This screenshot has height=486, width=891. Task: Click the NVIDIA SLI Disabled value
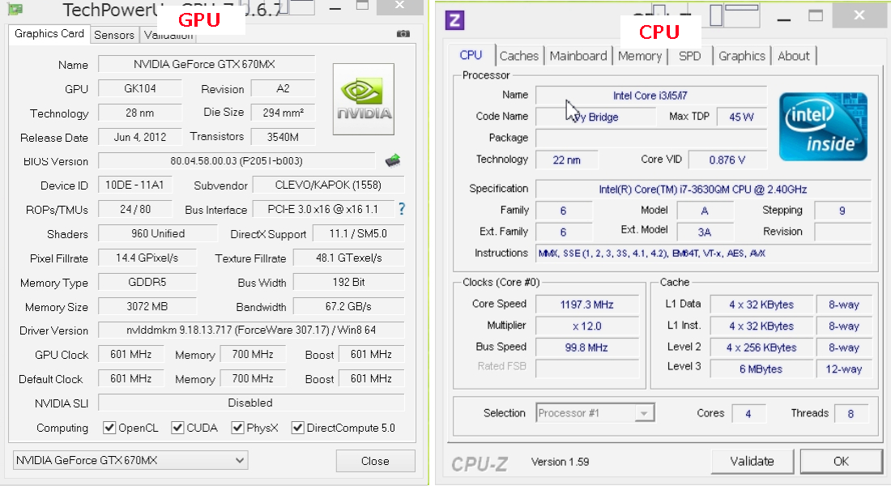coord(250,403)
